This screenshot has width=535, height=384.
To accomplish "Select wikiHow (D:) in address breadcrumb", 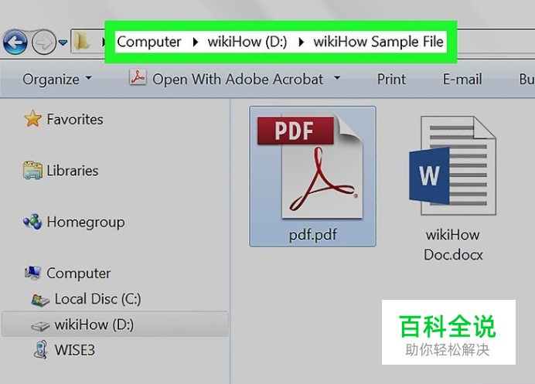I will tap(247, 42).
